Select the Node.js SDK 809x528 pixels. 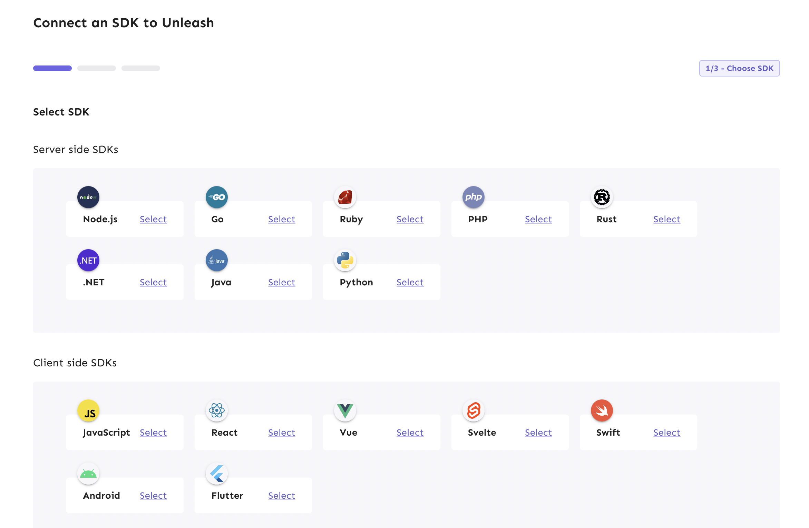pos(153,219)
